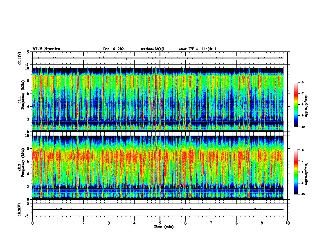324x250 pixels.
Task: Click the "-6" tick on lower colorbar
Action: click(x=302, y=150)
